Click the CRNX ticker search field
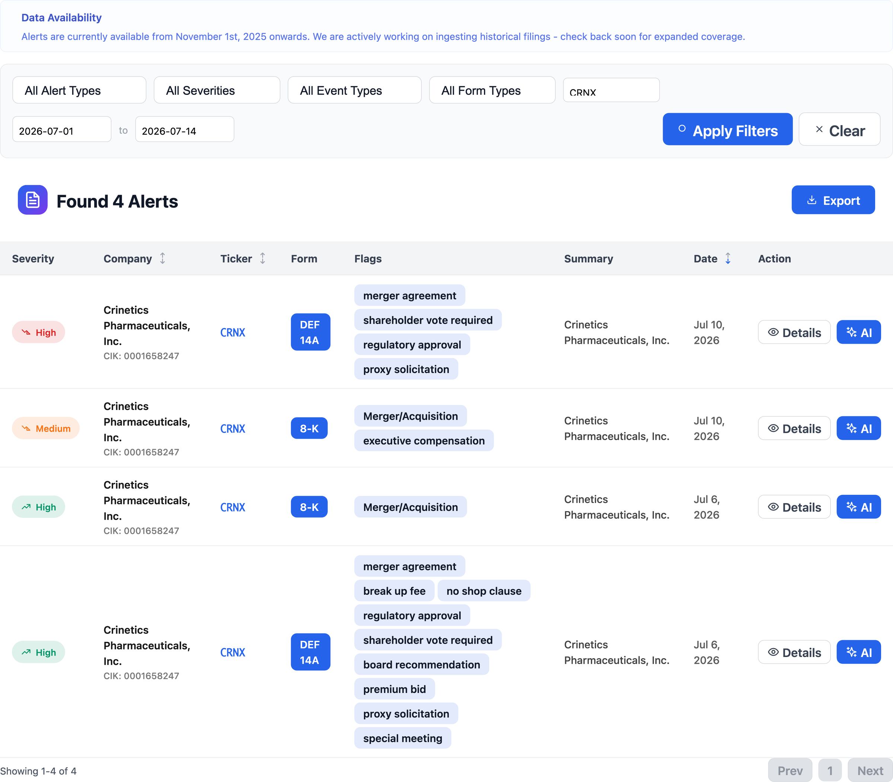 (611, 90)
